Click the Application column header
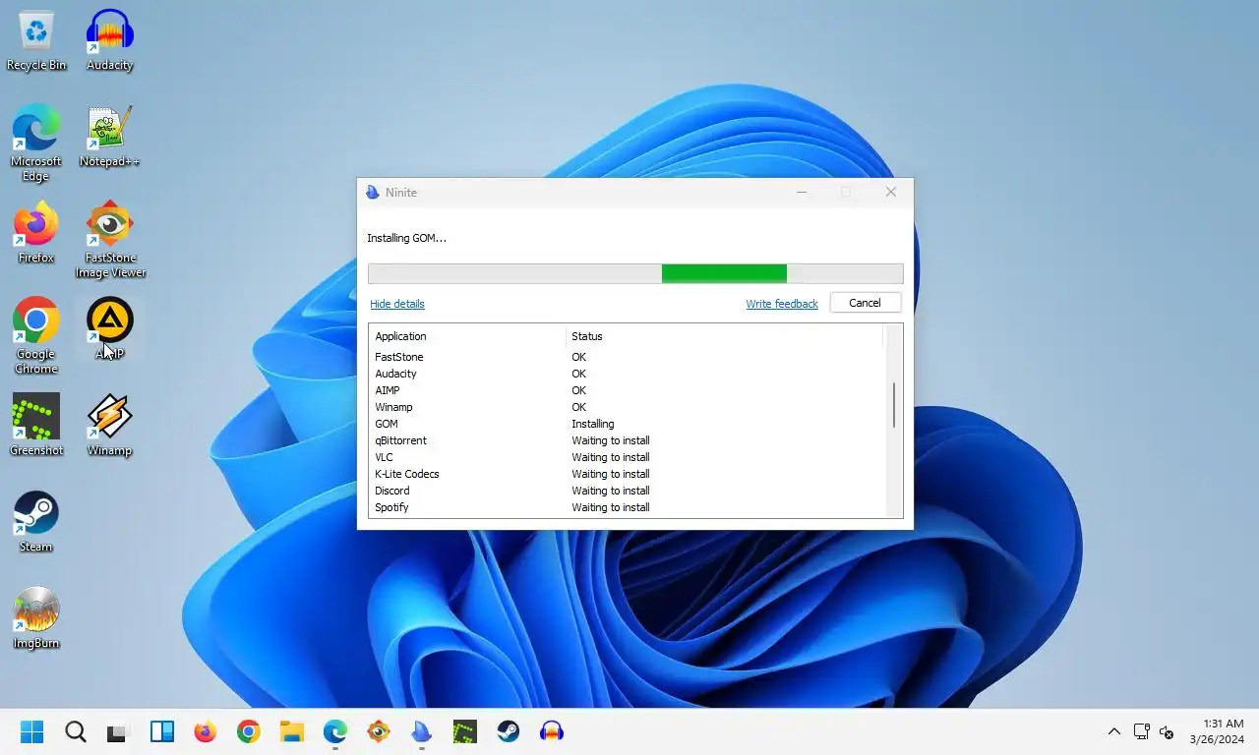Viewport: 1259px width, 755px height. 467,336
